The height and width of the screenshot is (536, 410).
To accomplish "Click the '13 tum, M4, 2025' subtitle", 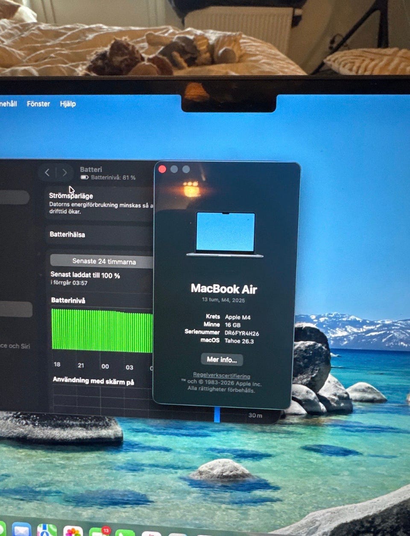I will (223, 300).
